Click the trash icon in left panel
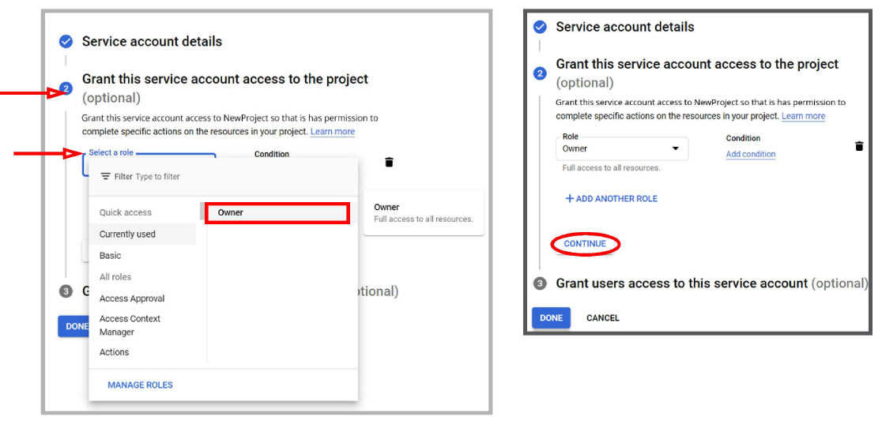The height and width of the screenshot is (424, 882). click(389, 162)
